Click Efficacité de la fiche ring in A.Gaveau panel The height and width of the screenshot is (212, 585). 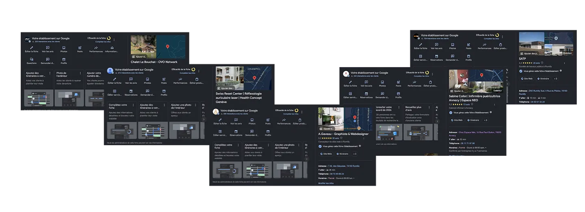tap(297, 110)
